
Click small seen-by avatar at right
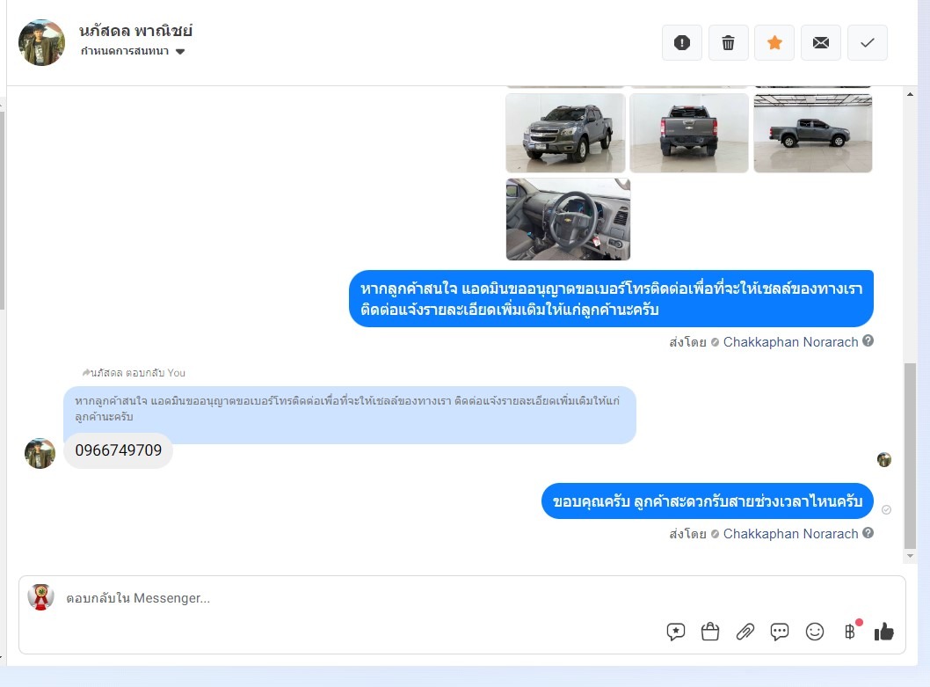[883, 459]
